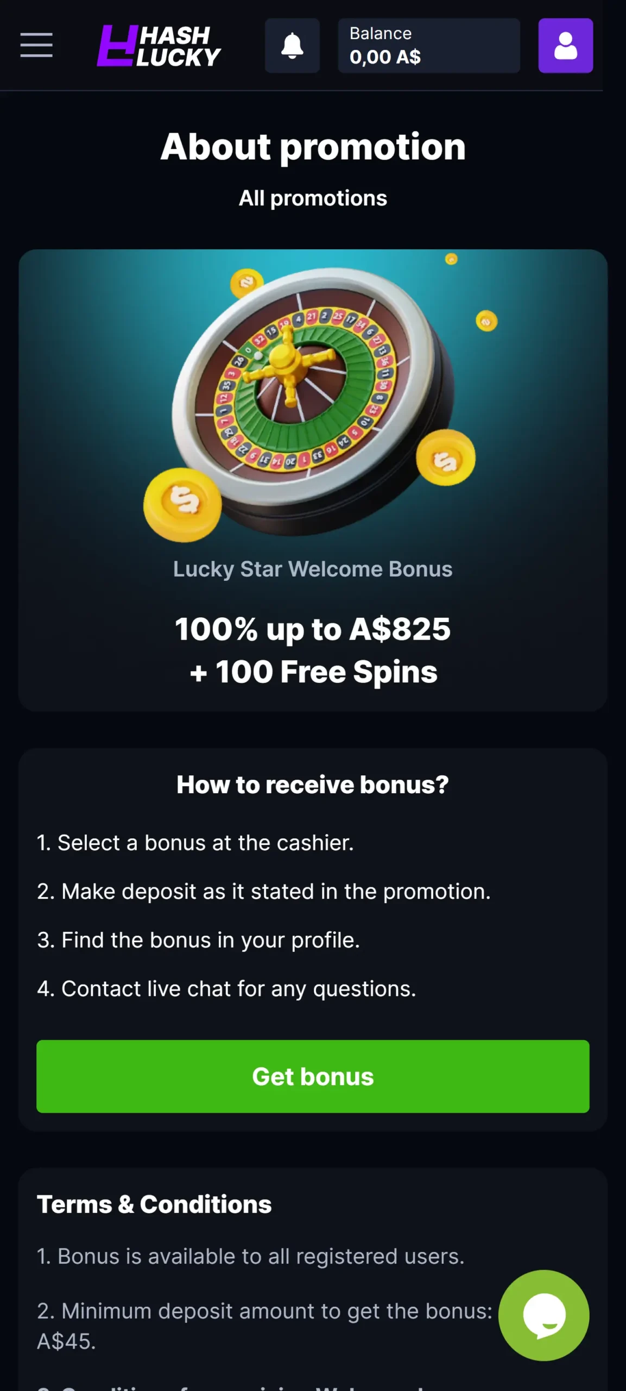Open notifications bell

point(292,46)
